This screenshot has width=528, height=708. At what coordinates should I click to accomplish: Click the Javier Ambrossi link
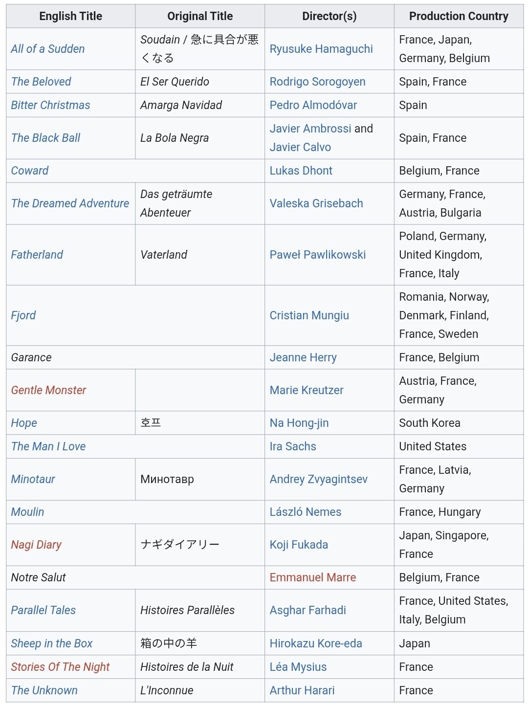tap(310, 129)
